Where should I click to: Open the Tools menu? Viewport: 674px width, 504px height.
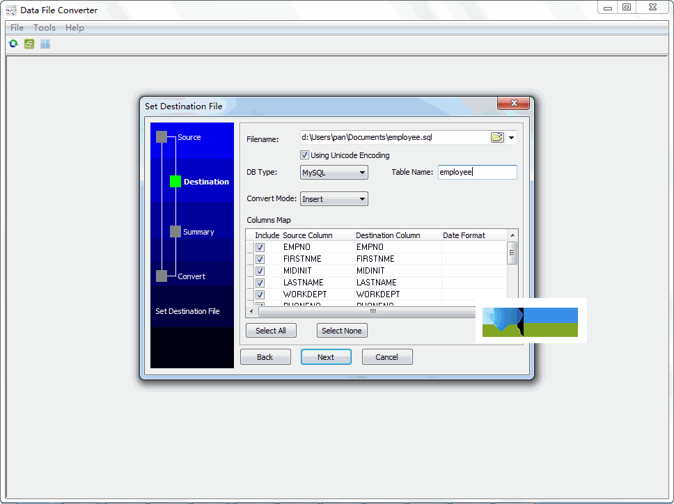coord(45,28)
